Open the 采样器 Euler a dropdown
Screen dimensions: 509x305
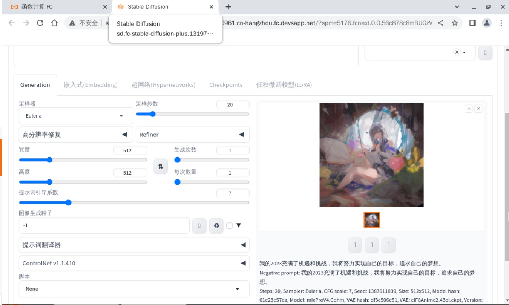pos(76,116)
